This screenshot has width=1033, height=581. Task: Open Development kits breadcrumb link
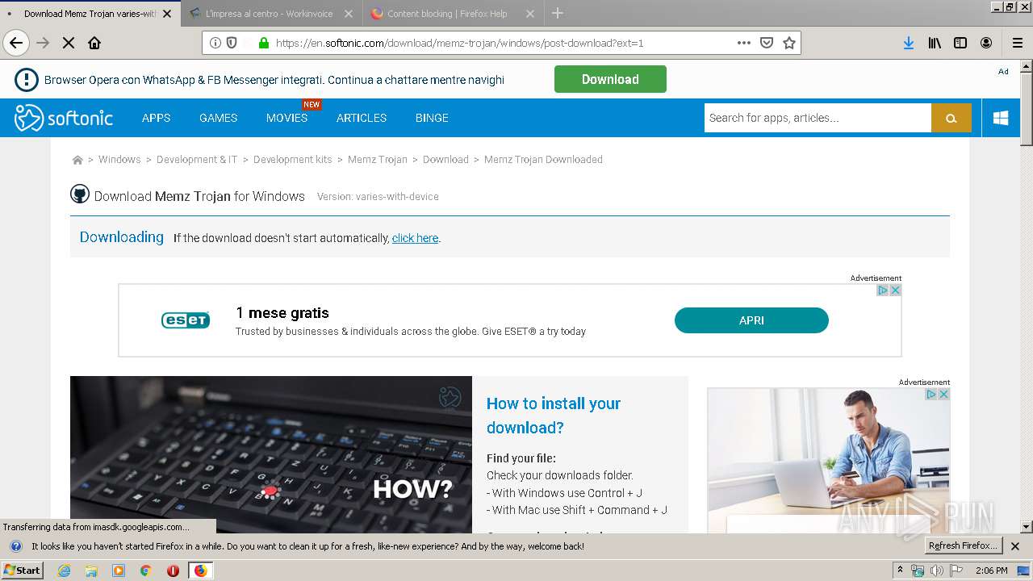point(293,160)
